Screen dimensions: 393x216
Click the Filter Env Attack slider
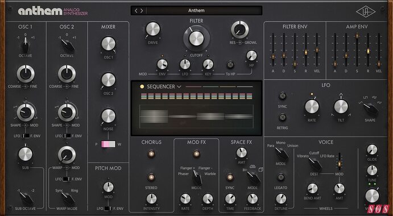[x=273, y=56]
